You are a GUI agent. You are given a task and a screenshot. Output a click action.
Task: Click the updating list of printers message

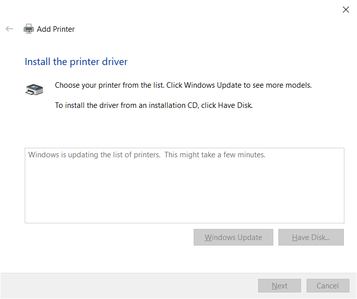(147, 155)
